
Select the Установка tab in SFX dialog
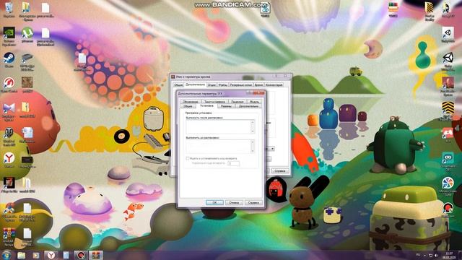[x=206, y=105]
